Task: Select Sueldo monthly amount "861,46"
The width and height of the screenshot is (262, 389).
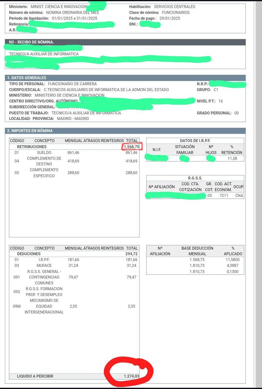Action: 73,153
